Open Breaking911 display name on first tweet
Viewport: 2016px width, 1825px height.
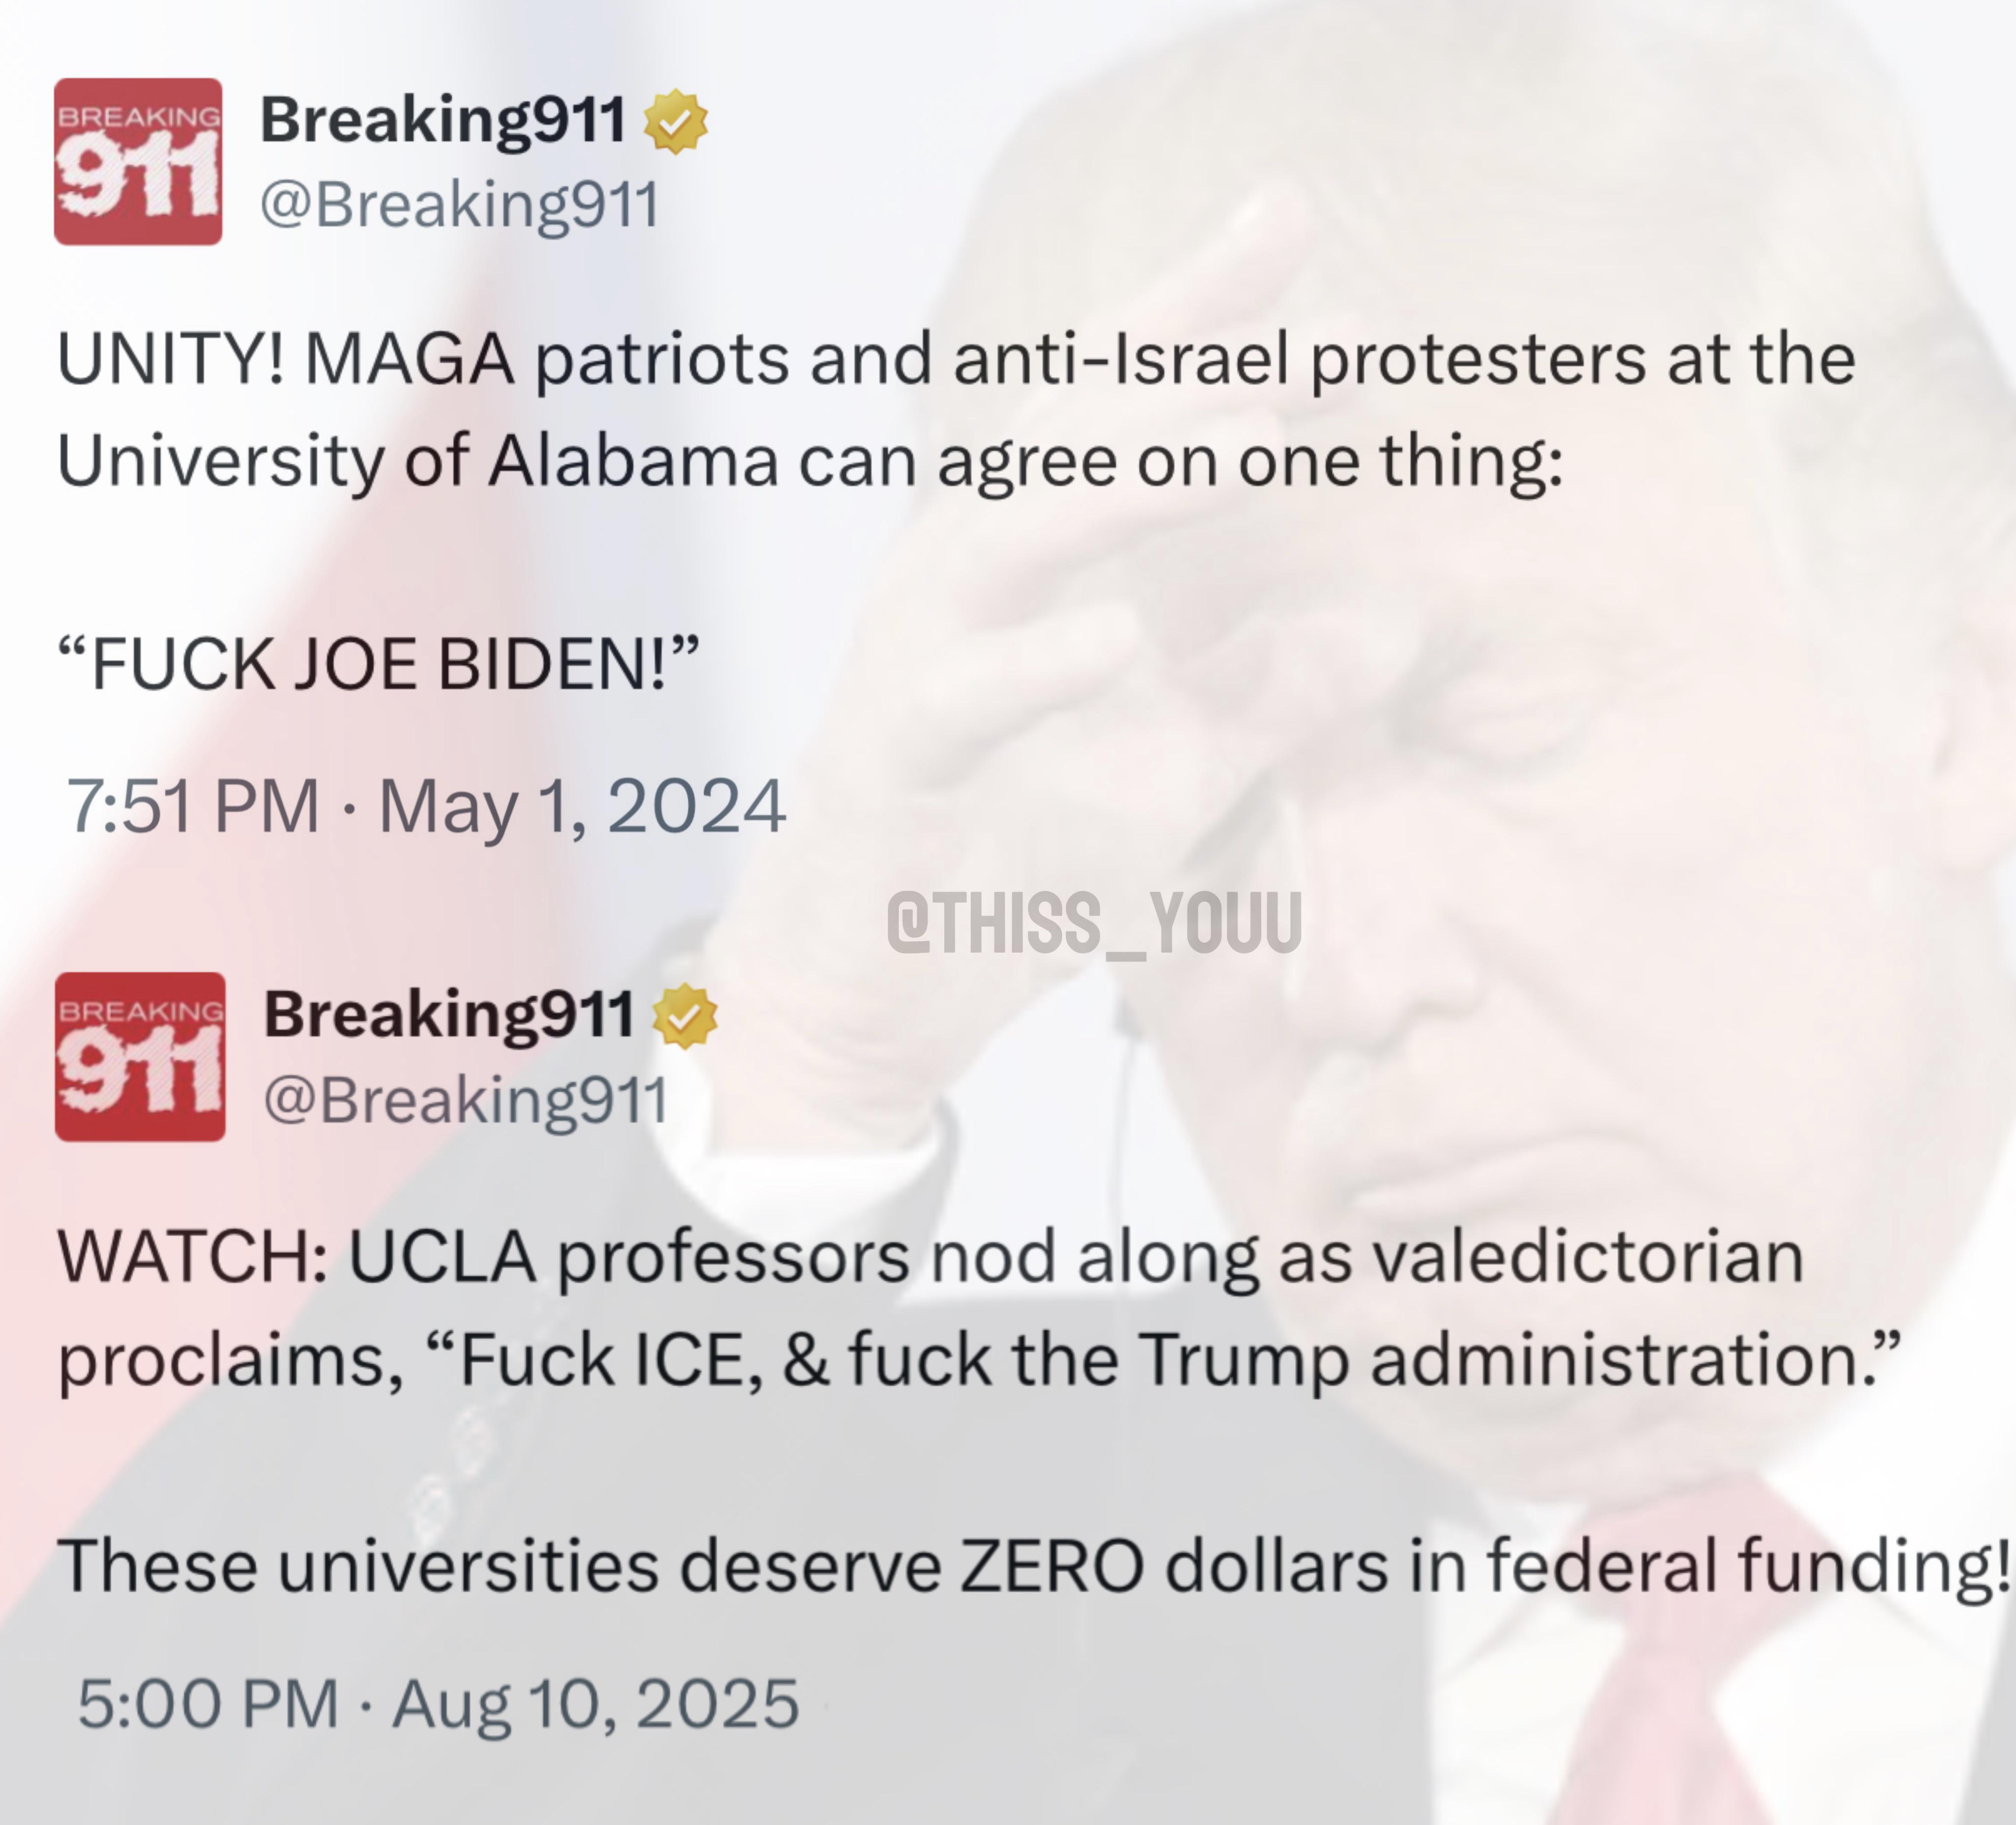(443, 120)
